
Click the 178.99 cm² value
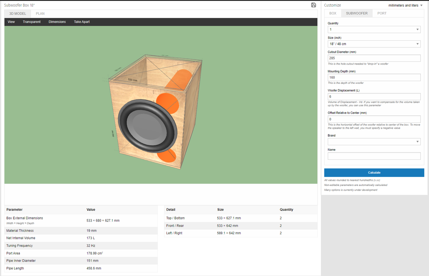point(95,253)
